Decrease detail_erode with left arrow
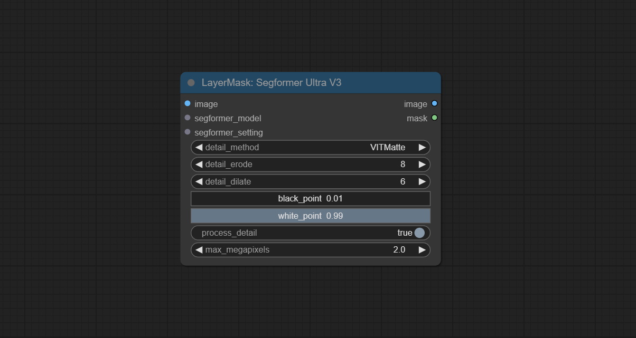The image size is (636, 338). click(x=199, y=165)
